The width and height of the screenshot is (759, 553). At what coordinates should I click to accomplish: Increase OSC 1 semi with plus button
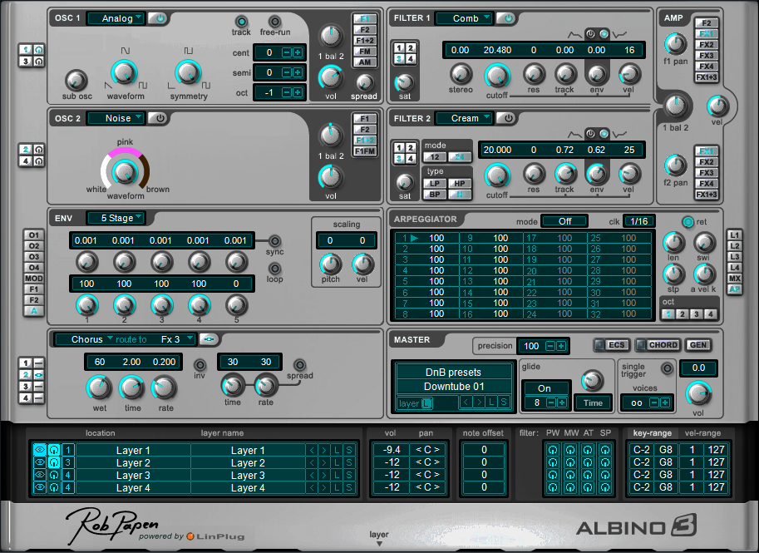[x=298, y=72]
